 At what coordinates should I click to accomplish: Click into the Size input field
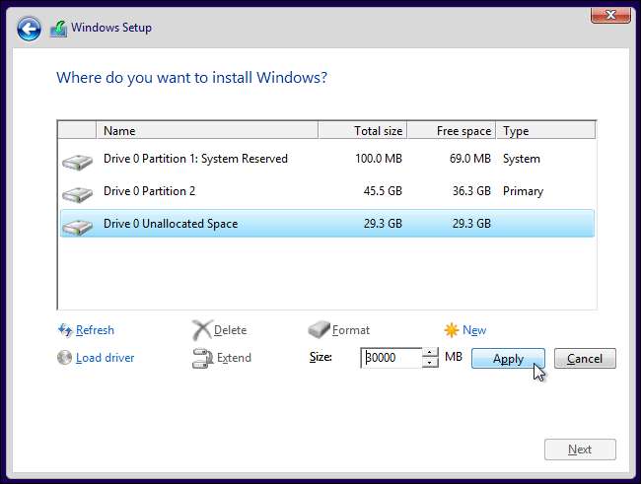point(391,358)
